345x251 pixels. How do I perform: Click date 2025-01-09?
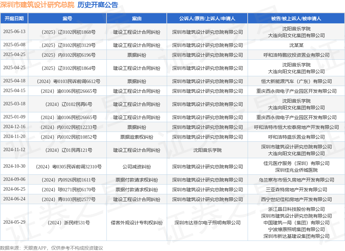14,117
